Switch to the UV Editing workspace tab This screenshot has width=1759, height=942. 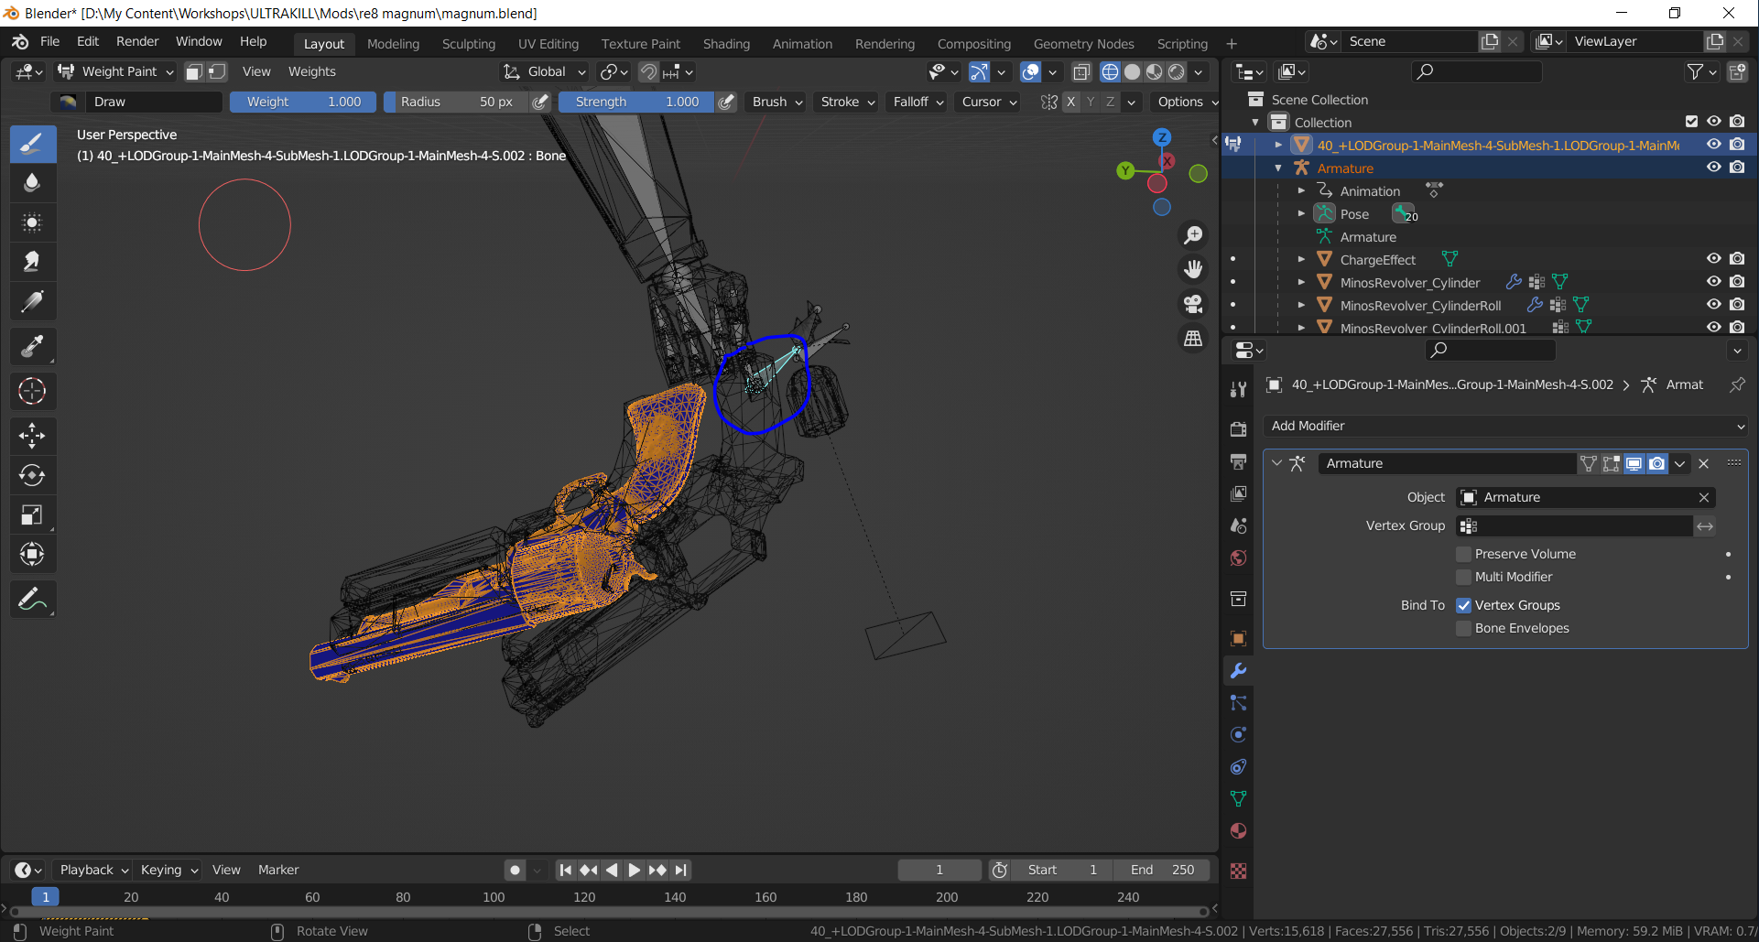(x=548, y=44)
